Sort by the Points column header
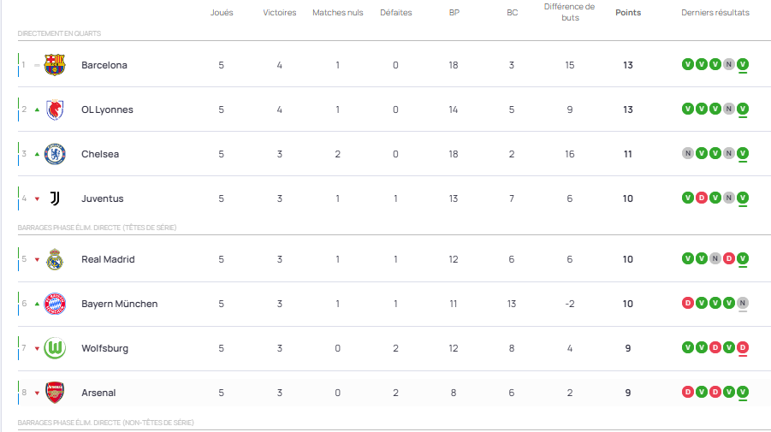 628,13
